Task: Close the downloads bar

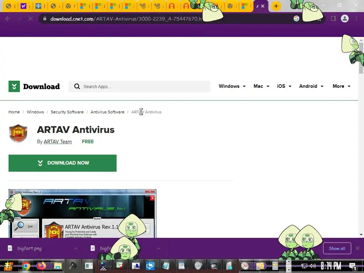Action: (x=358, y=248)
